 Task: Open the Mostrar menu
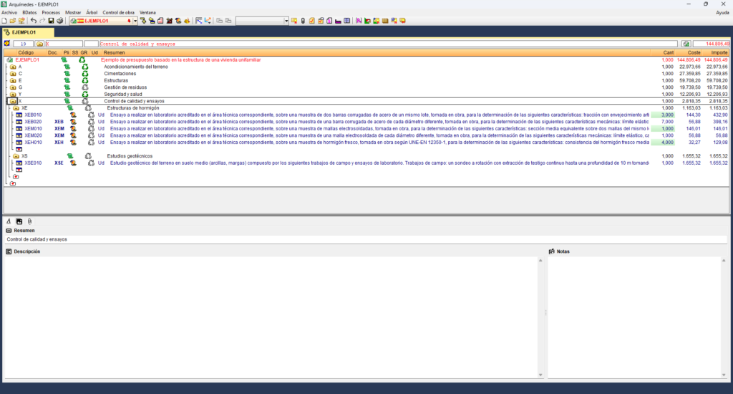tap(73, 13)
